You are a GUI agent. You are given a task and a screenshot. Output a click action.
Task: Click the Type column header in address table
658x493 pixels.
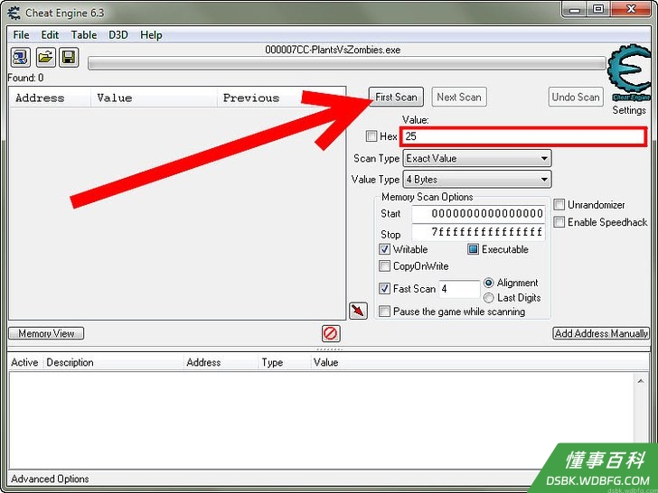[285, 362]
